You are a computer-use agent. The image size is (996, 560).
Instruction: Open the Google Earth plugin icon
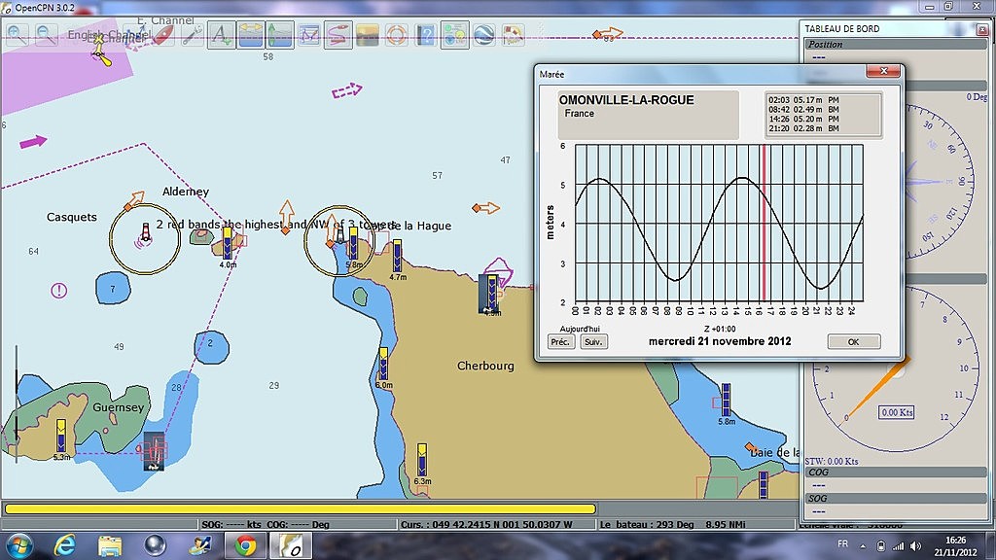point(484,34)
